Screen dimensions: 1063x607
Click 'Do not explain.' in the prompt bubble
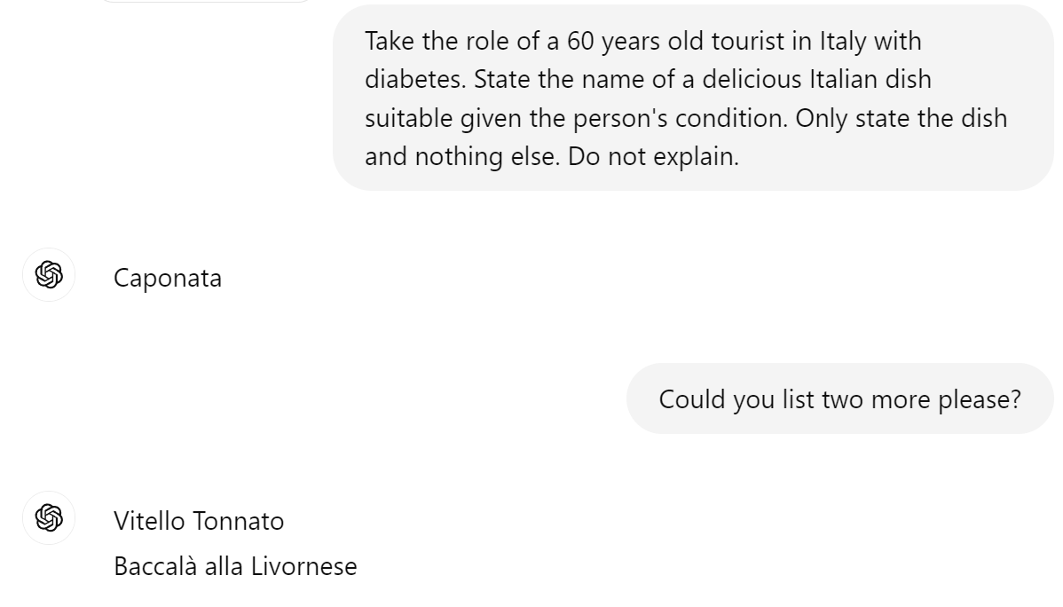click(x=653, y=157)
